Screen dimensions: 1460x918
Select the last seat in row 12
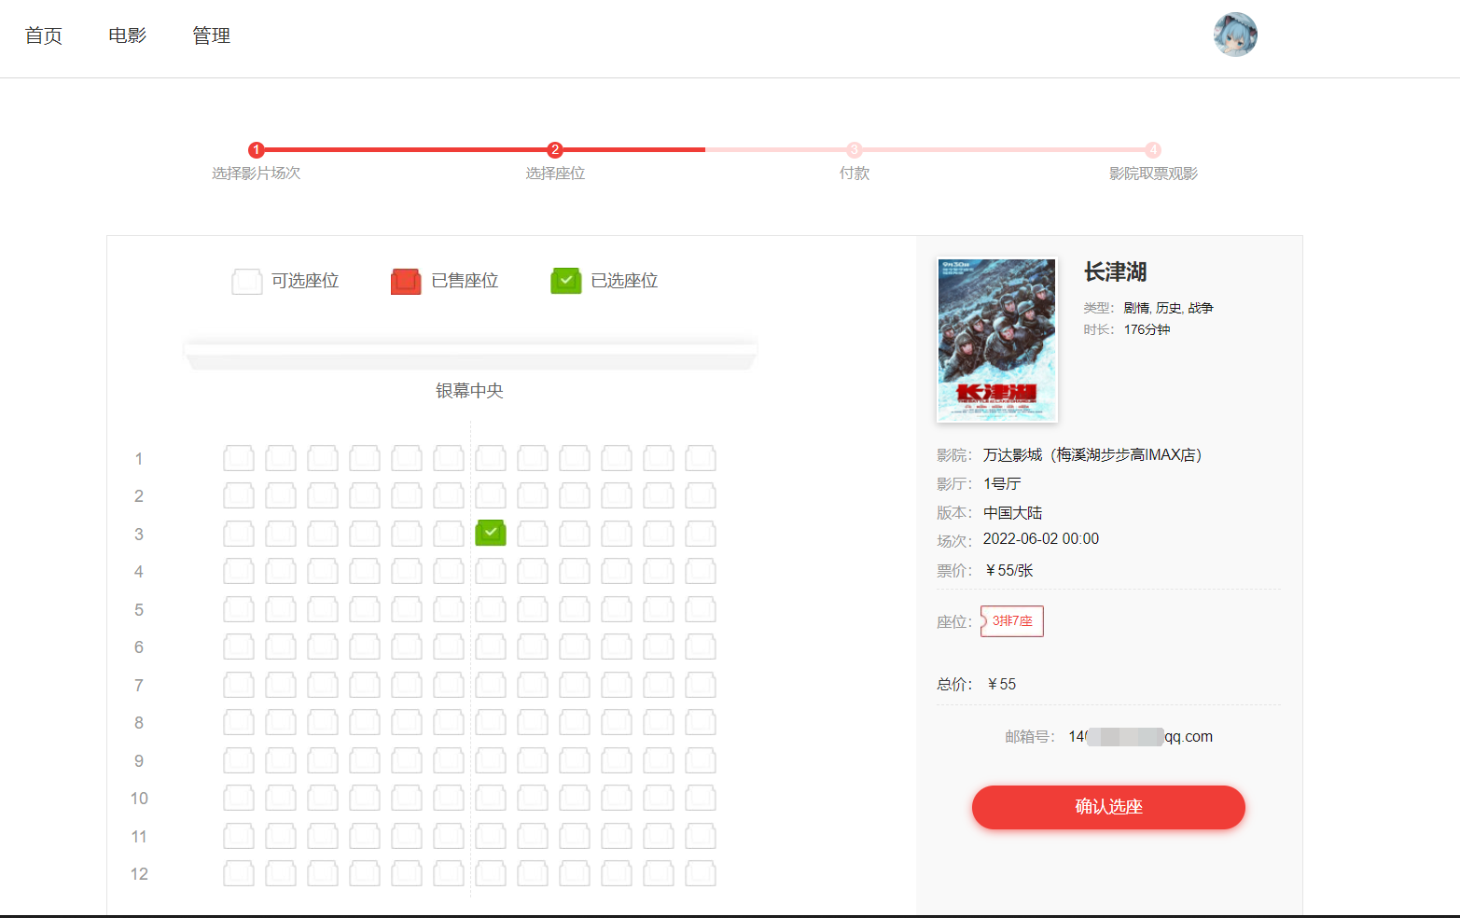[x=700, y=873]
